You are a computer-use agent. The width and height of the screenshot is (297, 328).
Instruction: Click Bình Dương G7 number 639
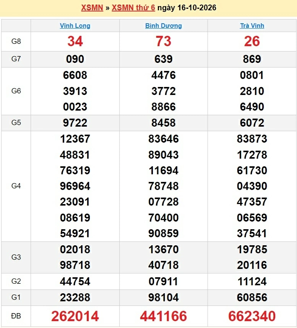164,59
